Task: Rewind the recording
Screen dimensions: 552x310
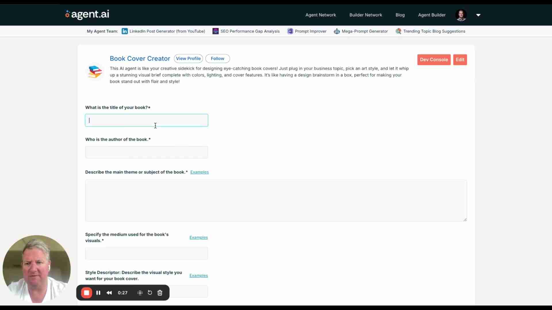Action: tap(109, 293)
